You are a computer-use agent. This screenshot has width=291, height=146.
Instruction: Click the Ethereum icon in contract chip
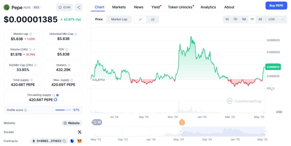coord(33,141)
